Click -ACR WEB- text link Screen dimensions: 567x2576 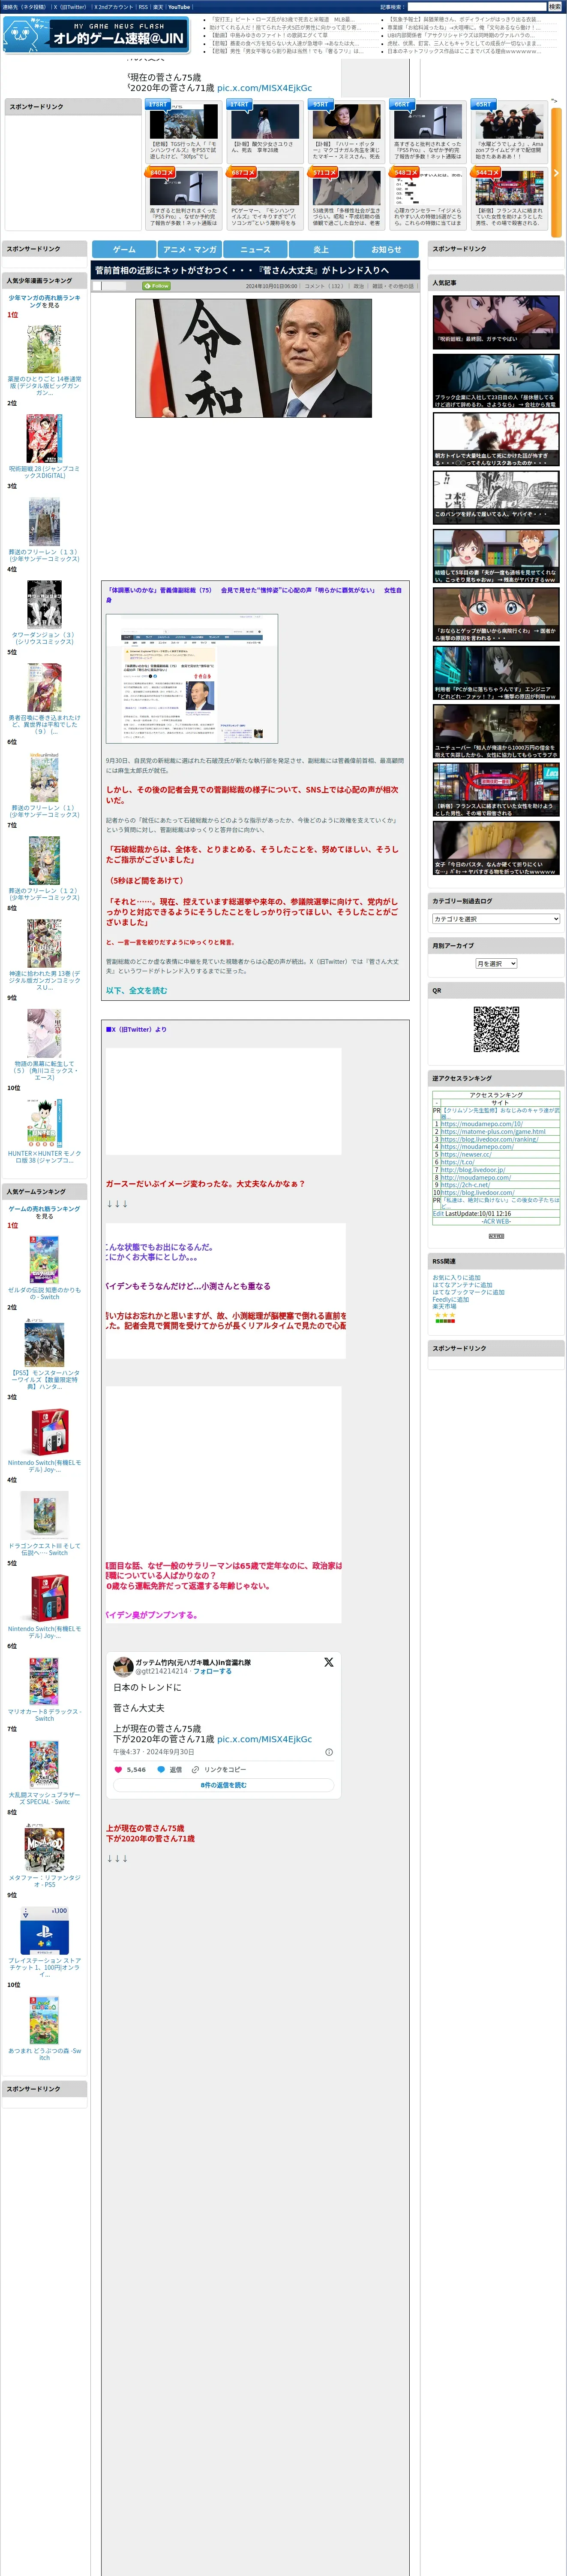(496, 1220)
